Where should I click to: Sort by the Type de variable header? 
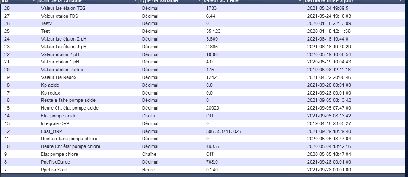(x=170, y=1)
